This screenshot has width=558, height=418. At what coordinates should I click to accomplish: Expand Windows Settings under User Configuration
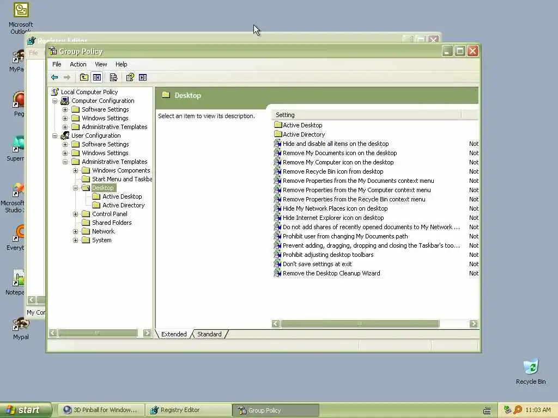coord(65,153)
